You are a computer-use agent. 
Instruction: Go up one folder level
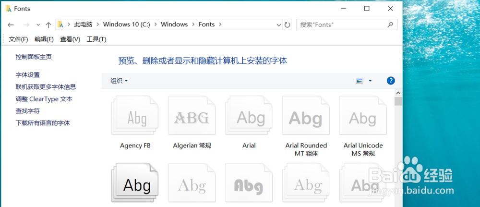(x=48, y=25)
